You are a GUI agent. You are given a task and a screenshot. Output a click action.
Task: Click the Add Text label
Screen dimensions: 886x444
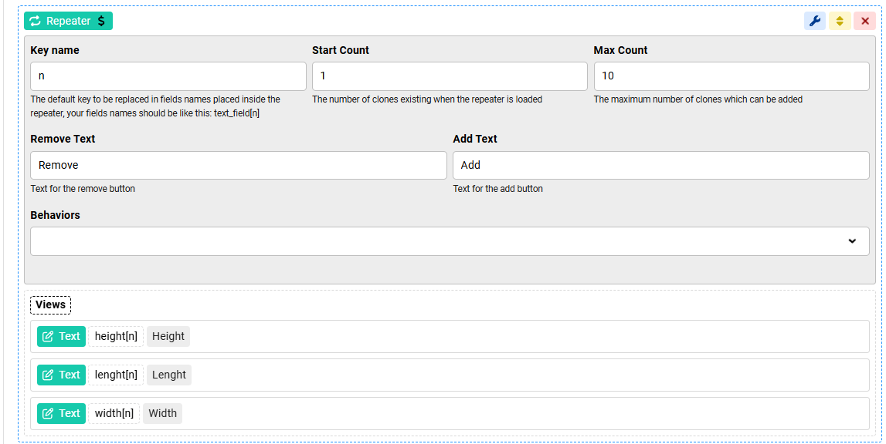[475, 139]
